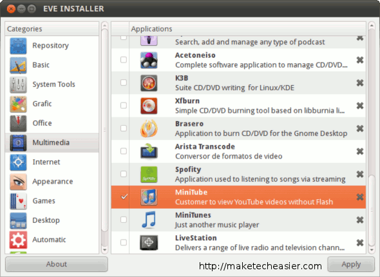The width and height of the screenshot is (380, 277).
Task: Select the Basic category icon
Action: pyautogui.click(x=18, y=65)
